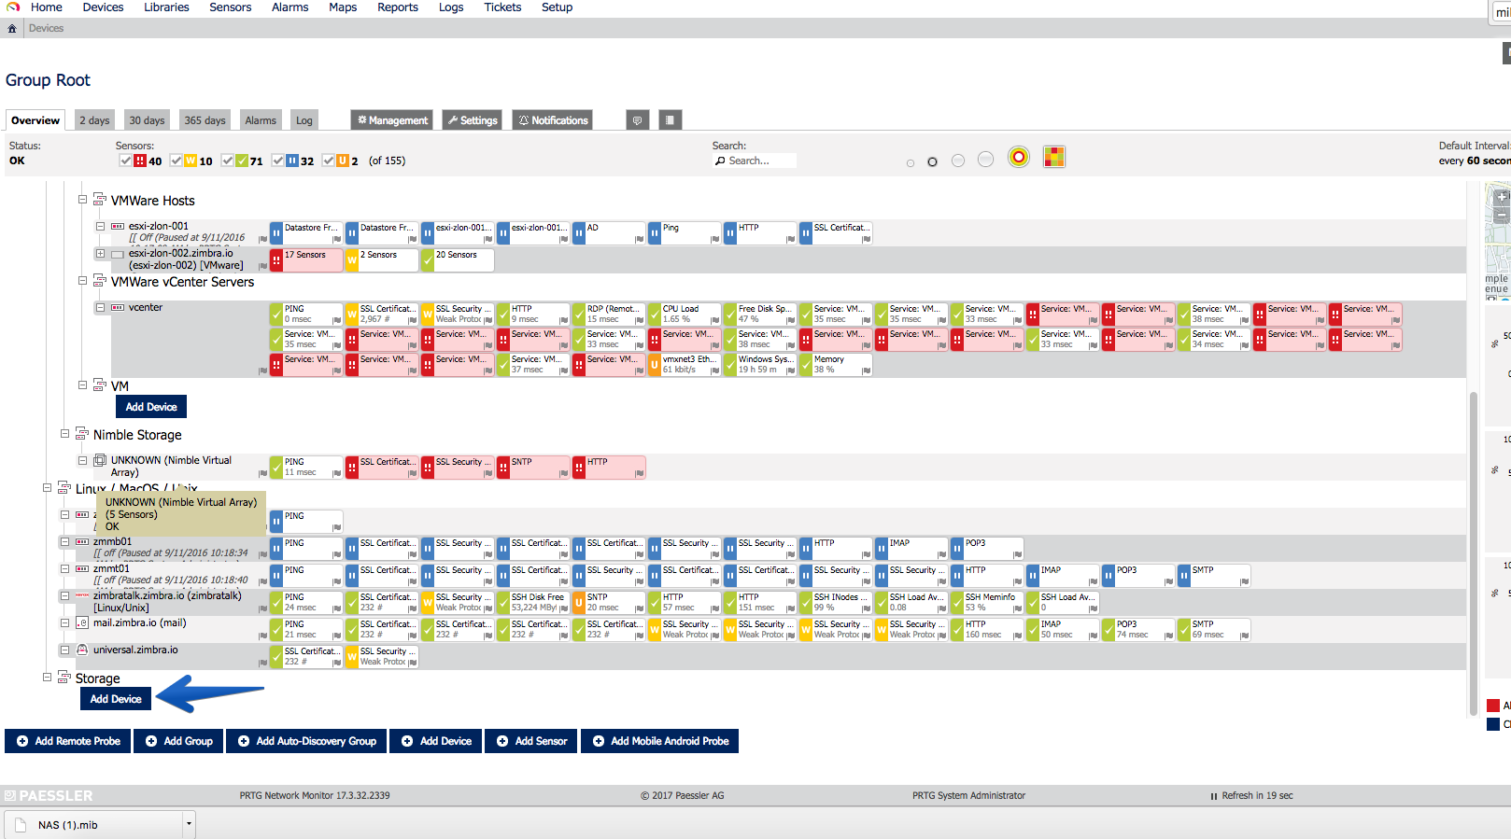Click the pause icon beside Refresh countdown

click(x=1214, y=796)
